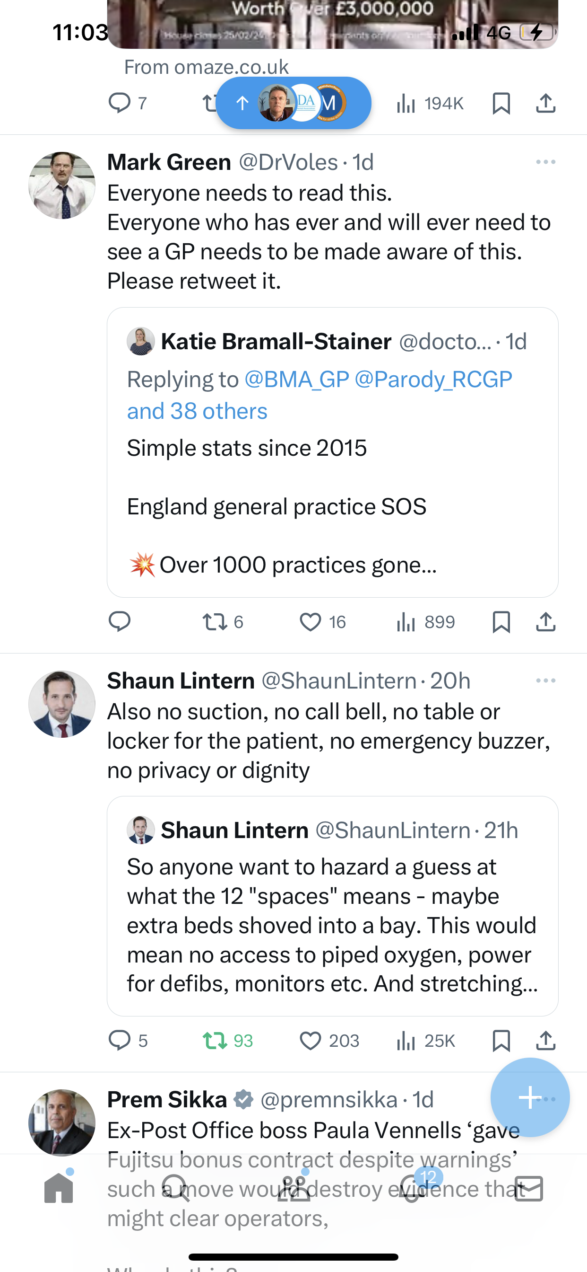
Task: Open @BMA_GP mention link
Action: tap(297, 379)
